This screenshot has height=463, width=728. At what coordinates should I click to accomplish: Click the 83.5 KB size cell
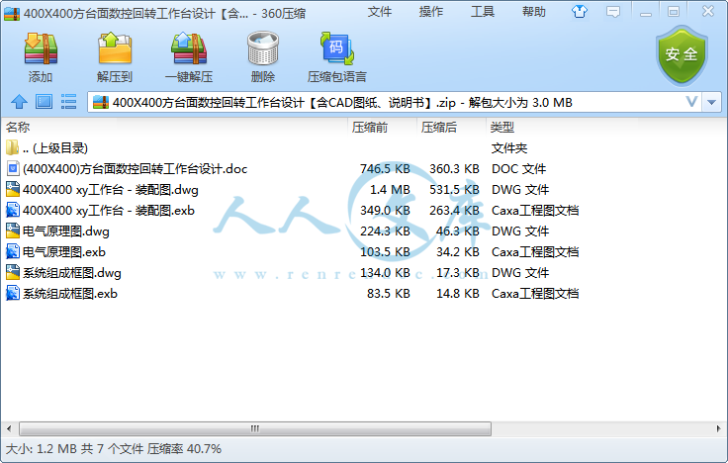pos(389,294)
